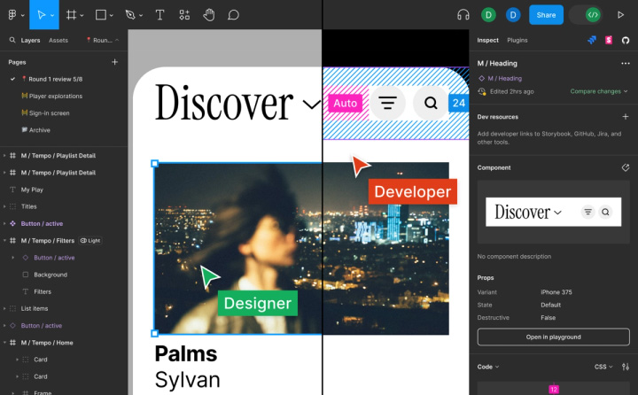Screen dimensions: 638x395
Task: Open the Round page selector dropdown
Action: (x=103, y=40)
